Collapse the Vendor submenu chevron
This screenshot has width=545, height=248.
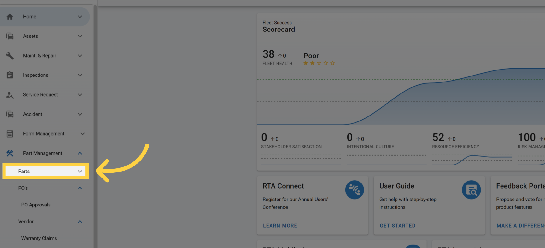(x=80, y=222)
